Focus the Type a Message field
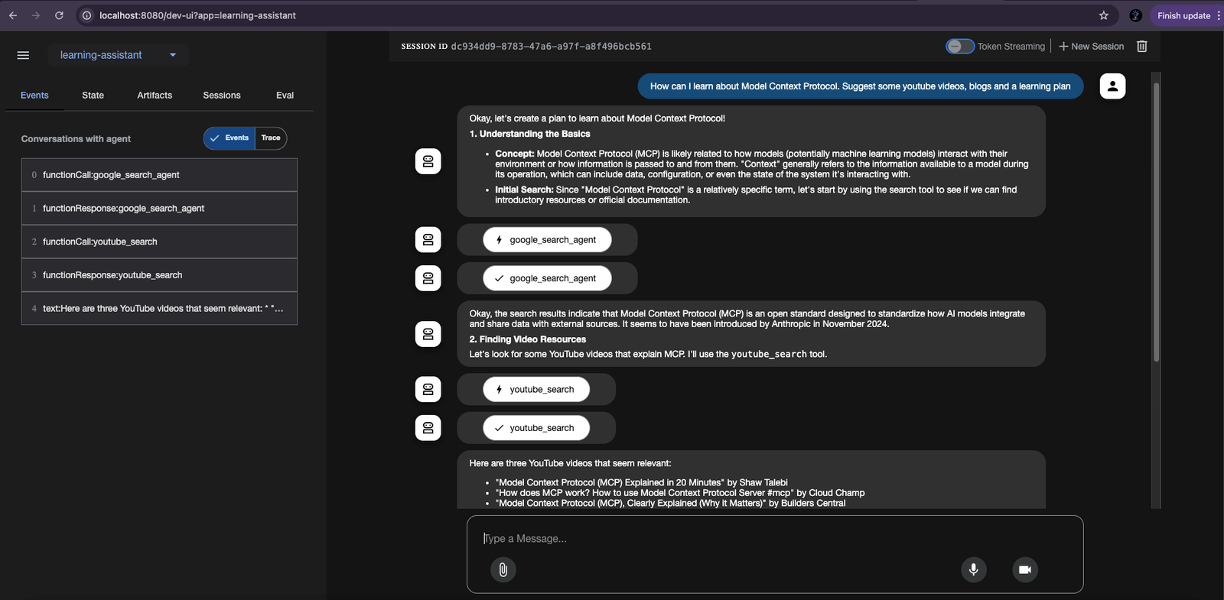The height and width of the screenshot is (600, 1224). point(774,539)
